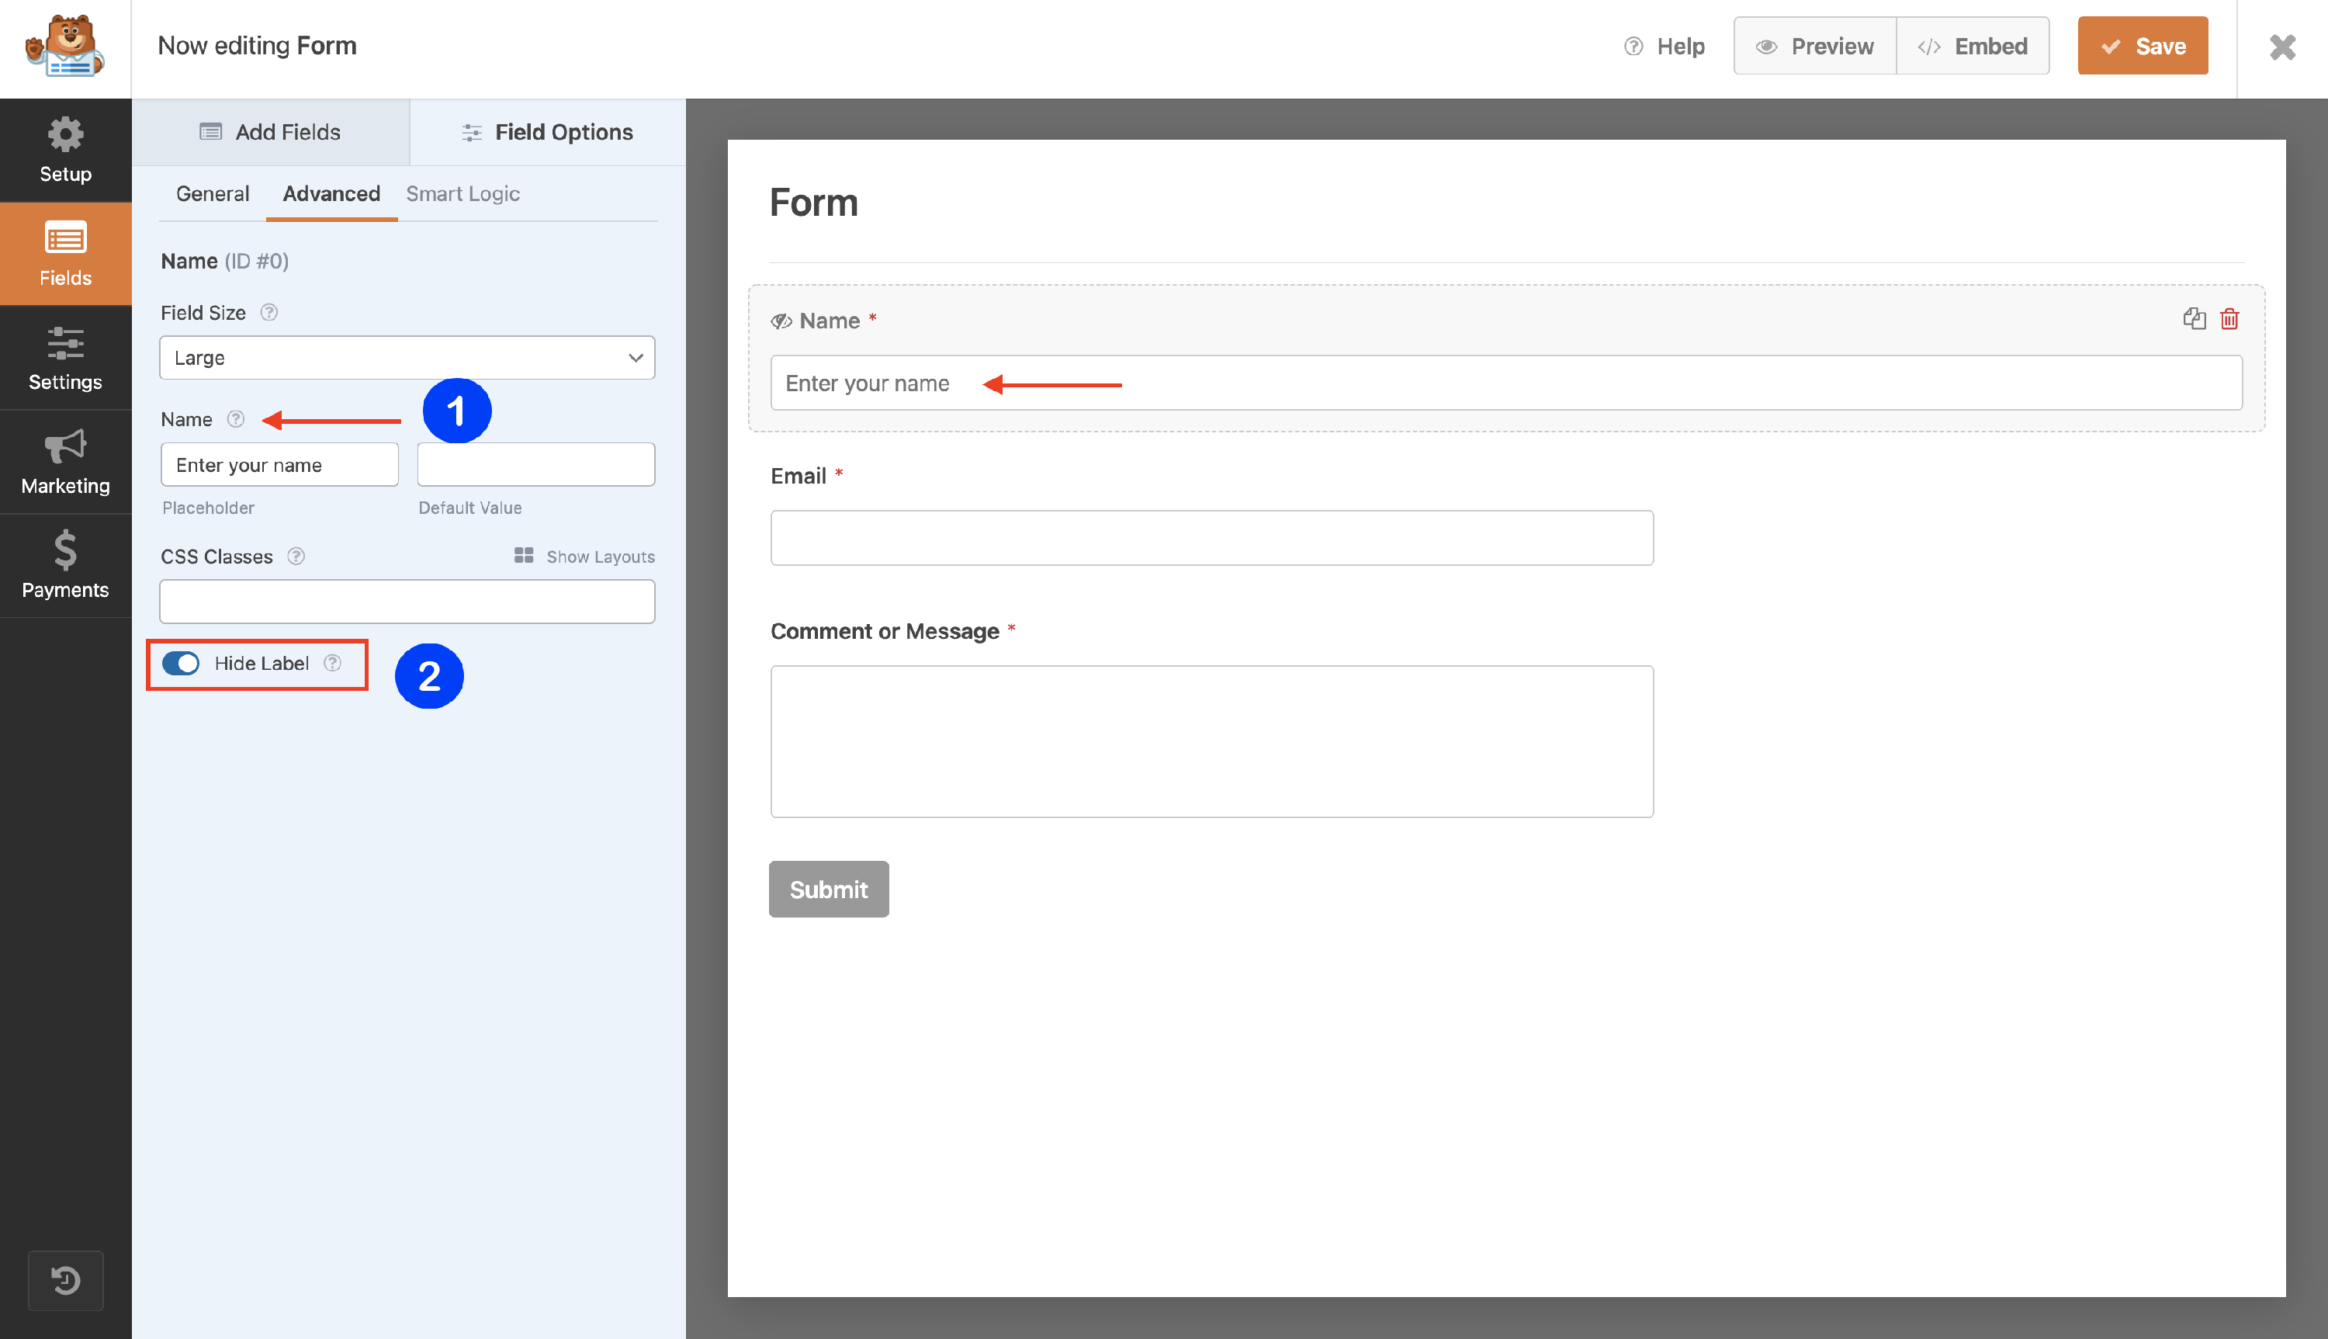The width and height of the screenshot is (2328, 1339).
Task: Click the Help link
Action: point(1665,46)
